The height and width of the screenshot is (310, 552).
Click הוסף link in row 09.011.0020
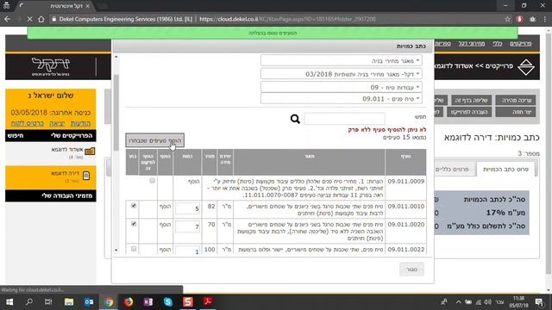(165, 225)
